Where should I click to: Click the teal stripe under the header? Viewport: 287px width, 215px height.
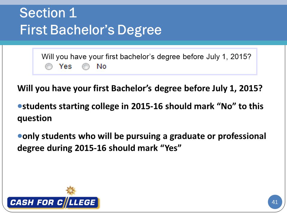pyautogui.click(x=143, y=43)
